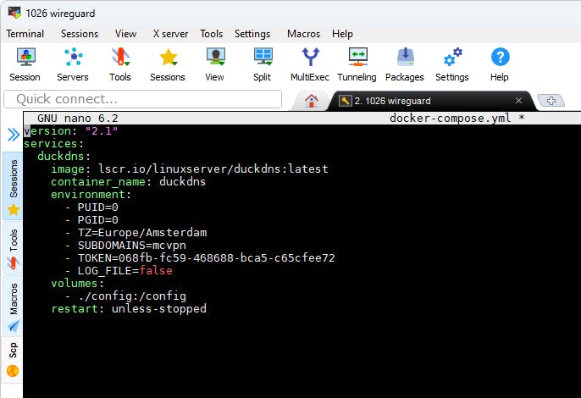The height and width of the screenshot is (398, 581).
Task: Click the MobaXterm icon in the title bar
Action: tap(14, 13)
